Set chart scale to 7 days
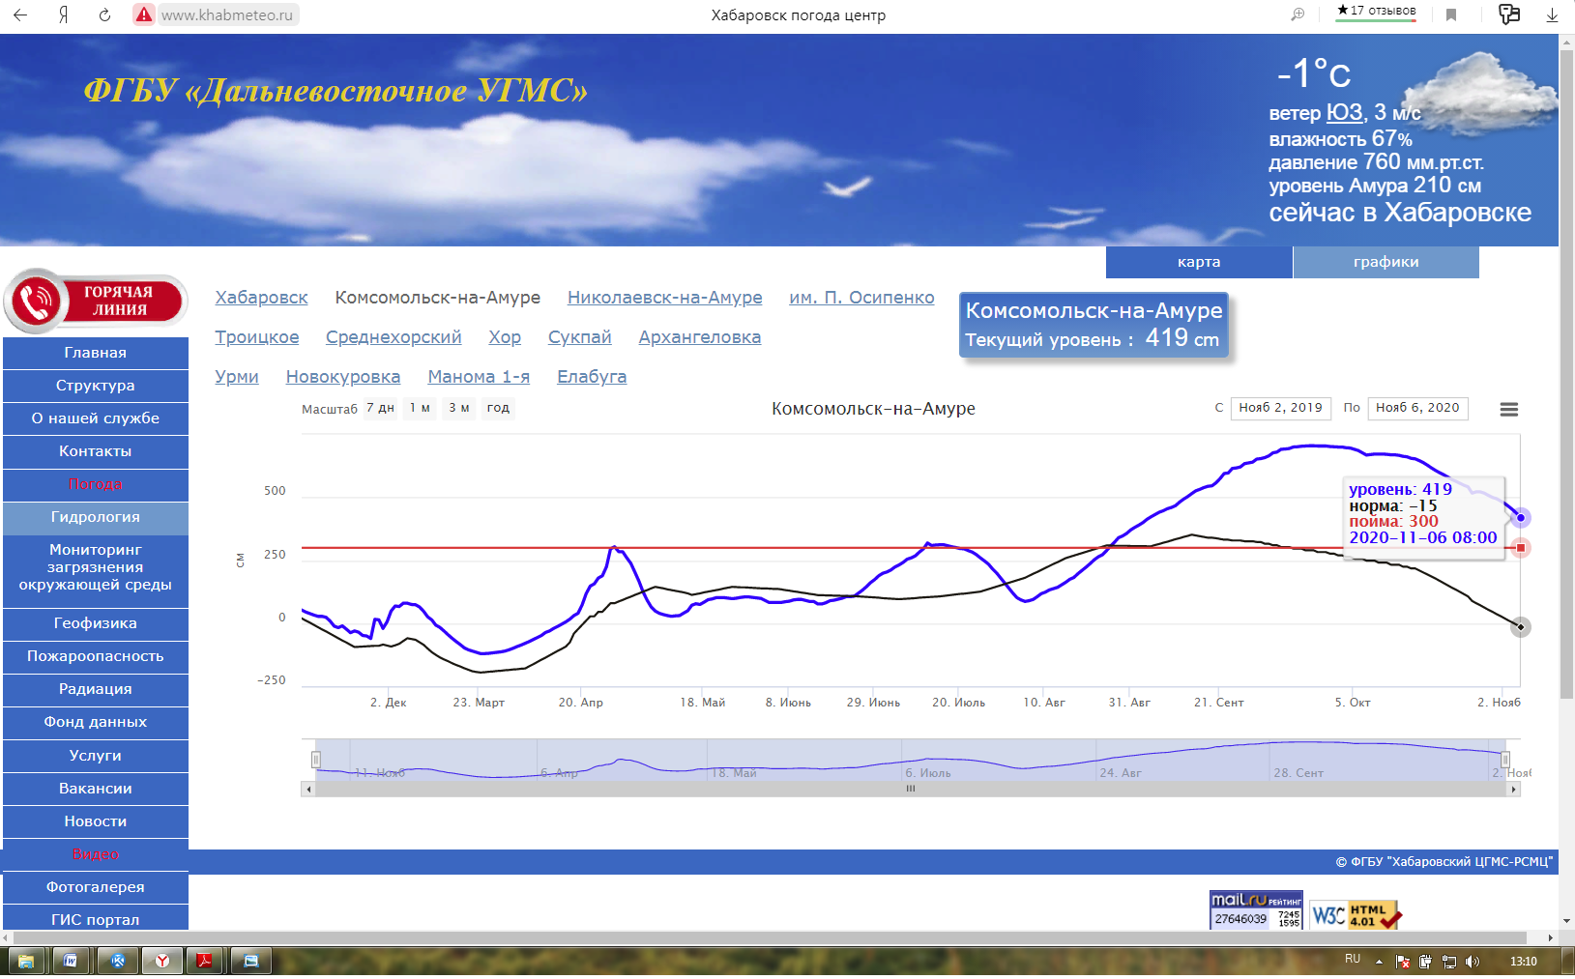The height and width of the screenshot is (979, 1575). pyautogui.click(x=380, y=408)
